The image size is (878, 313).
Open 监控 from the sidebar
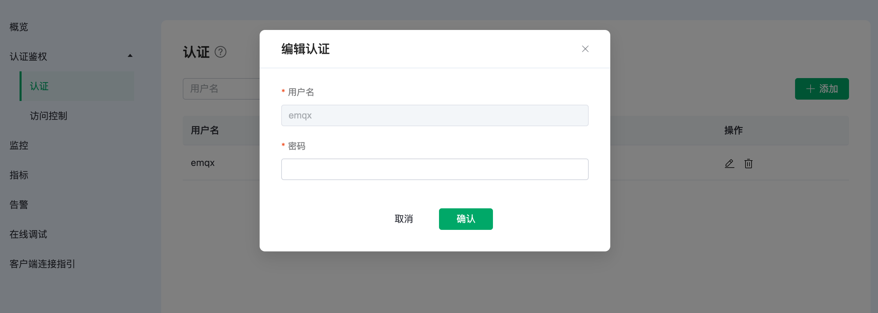[x=19, y=145]
